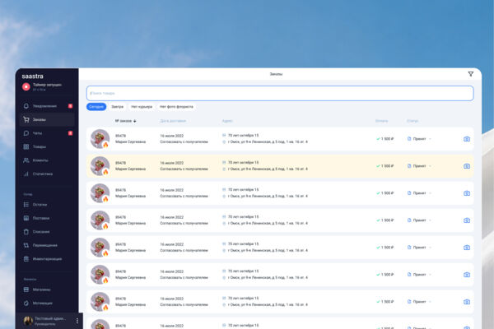
Task: Select the Нет фото флориста tab
Action: [x=176, y=107]
